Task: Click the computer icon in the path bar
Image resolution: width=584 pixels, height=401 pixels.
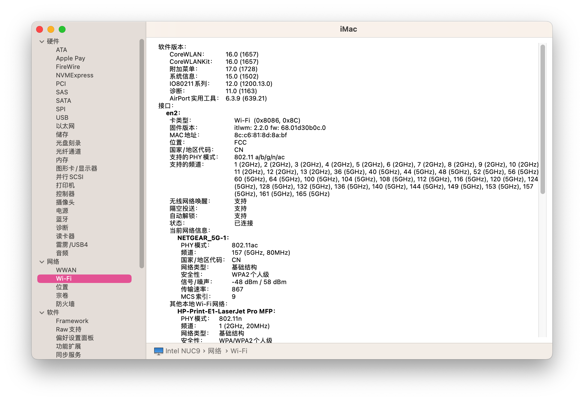Action: coord(158,351)
